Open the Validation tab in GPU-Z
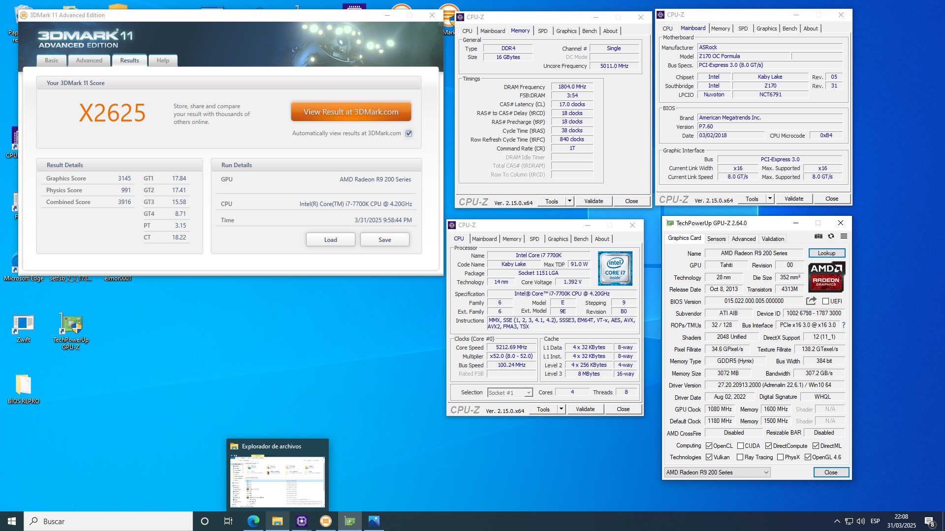945x531 pixels. (x=773, y=239)
